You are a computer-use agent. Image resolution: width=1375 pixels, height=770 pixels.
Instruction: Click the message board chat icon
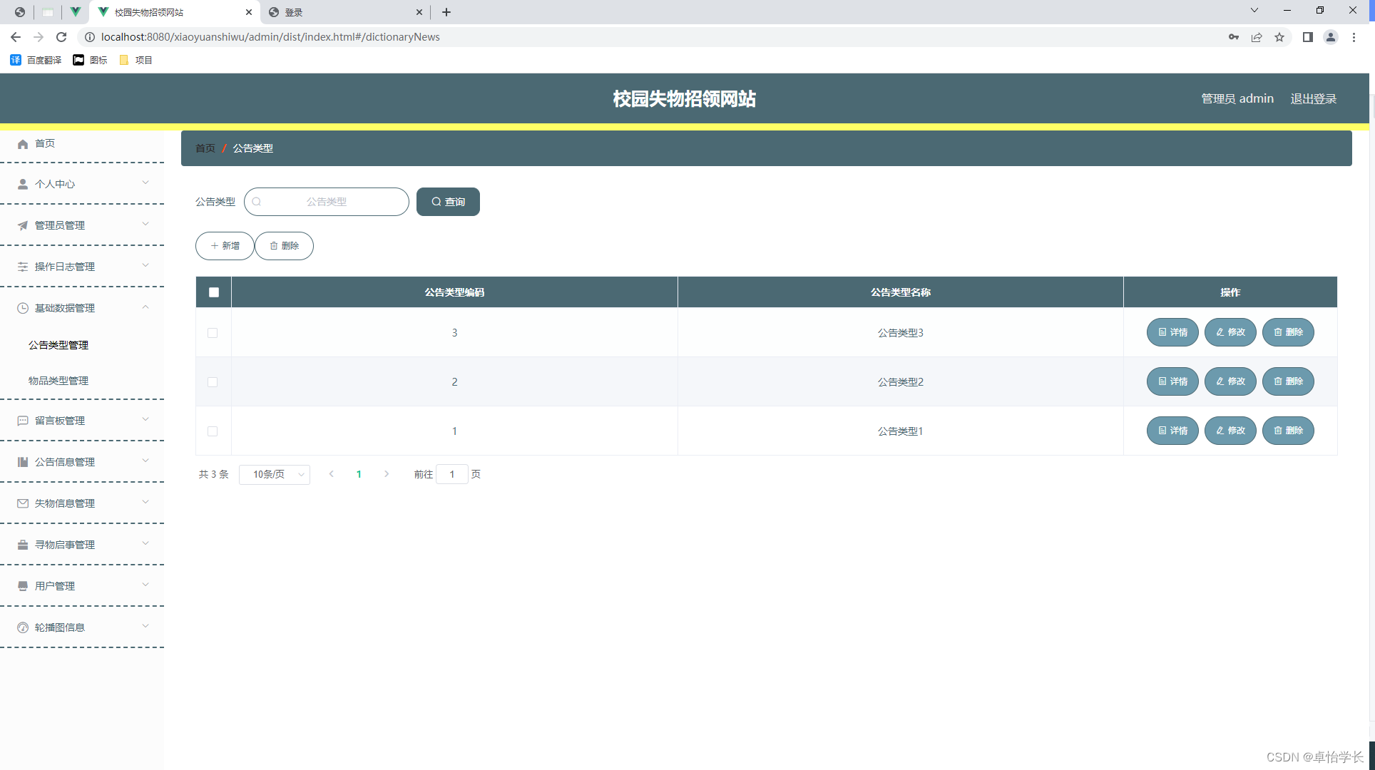click(23, 421)
